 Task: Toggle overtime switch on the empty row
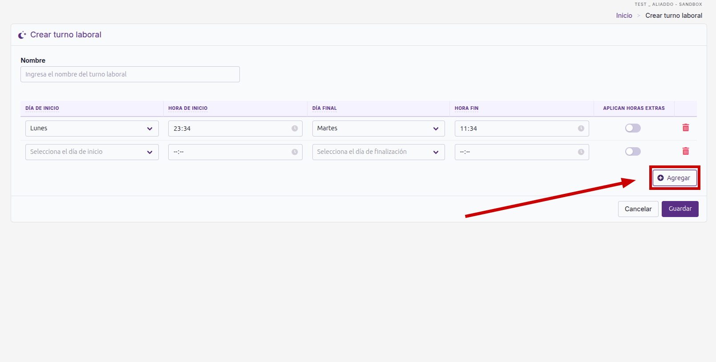633,152
